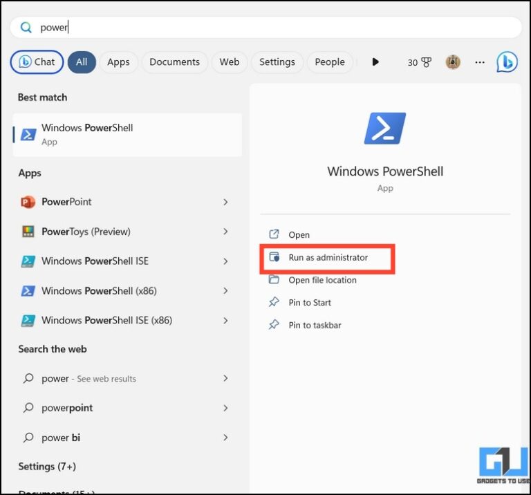The height and width of the screenshot is (495, 531).
Task: Click the user profile avatar
Action: coord(453,62)
